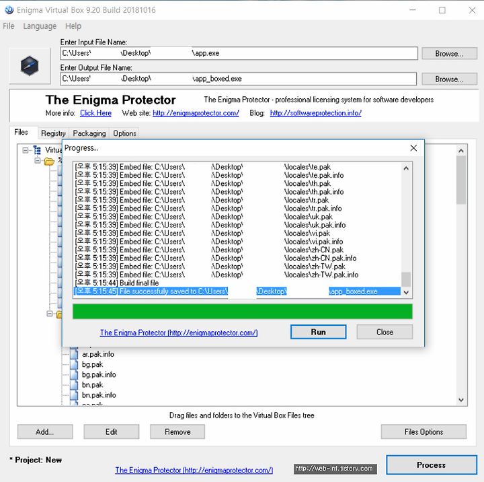Click the Add... button
This screenshot has width=484, height=482.
[x=45, y=432]
